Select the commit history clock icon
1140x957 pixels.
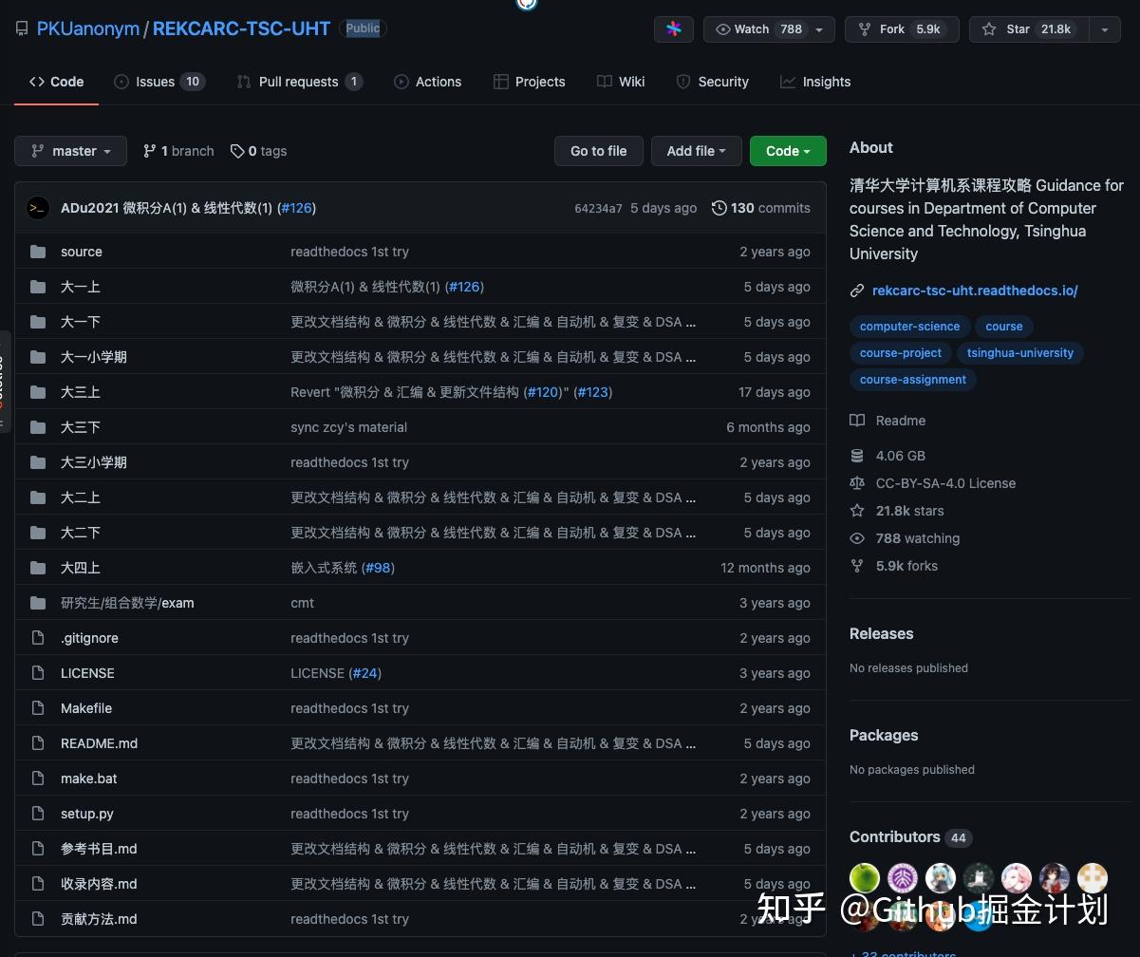pos(720,208)
